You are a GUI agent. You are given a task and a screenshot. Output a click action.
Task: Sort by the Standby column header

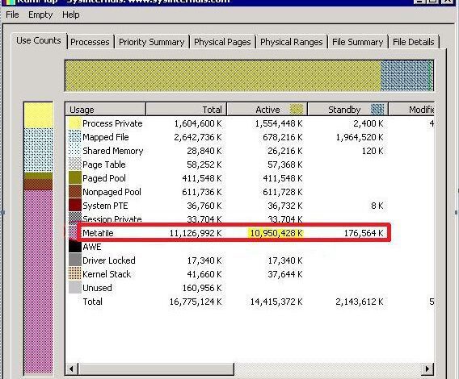(347, 110)
